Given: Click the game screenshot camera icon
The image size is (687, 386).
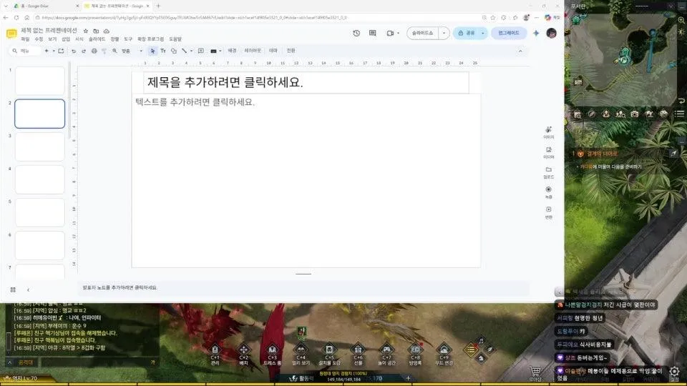Looking at the screenshot, I should (x=635, y=114).
